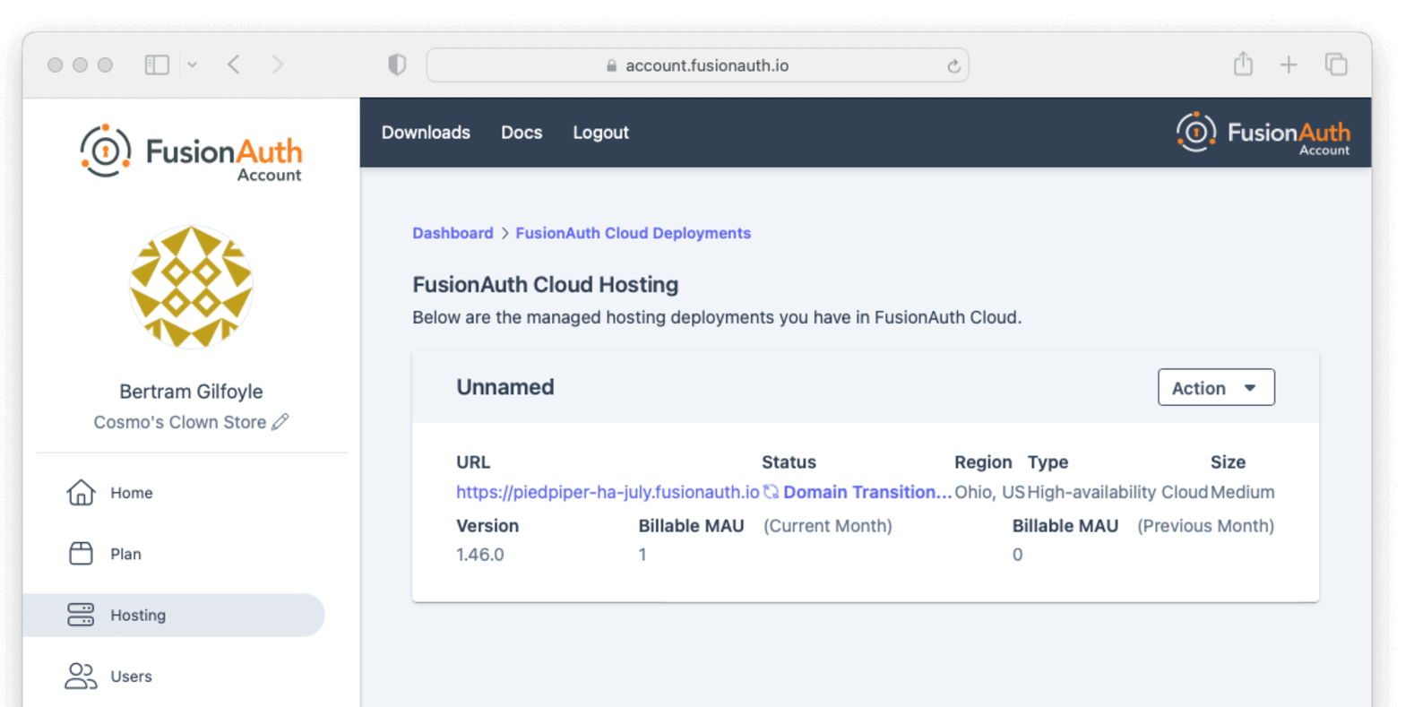Open the Action dropdown for the Unnamed deployment
Viewport: 1414px width, 707px height.
[1216, 387]
